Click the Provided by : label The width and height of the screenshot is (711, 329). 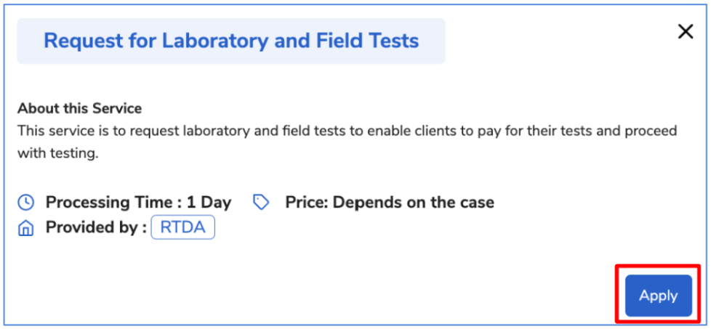96,228
